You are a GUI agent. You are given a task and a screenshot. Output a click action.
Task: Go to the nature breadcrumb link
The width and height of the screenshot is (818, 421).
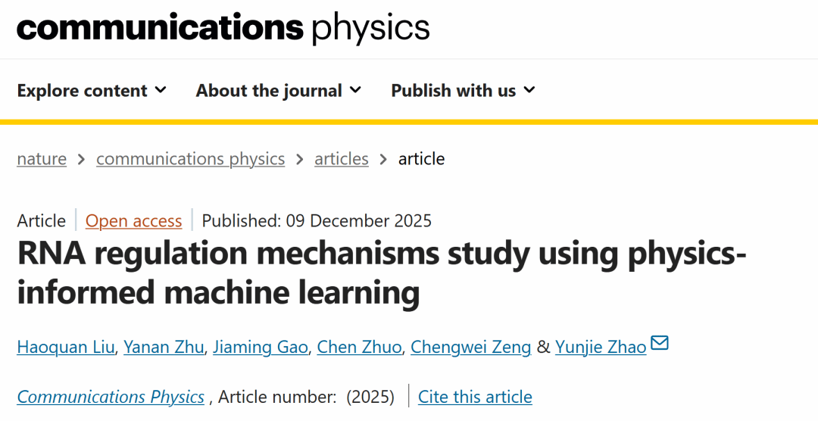42,159
